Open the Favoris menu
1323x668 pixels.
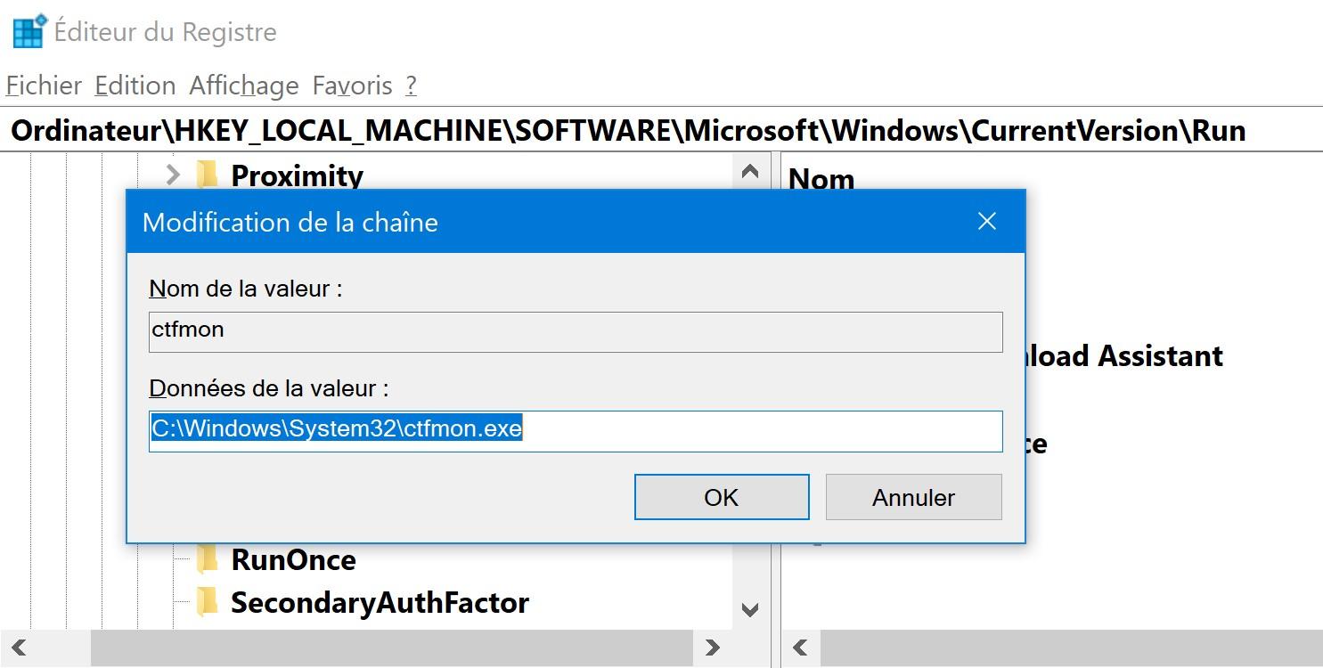(x=352, y=86)
